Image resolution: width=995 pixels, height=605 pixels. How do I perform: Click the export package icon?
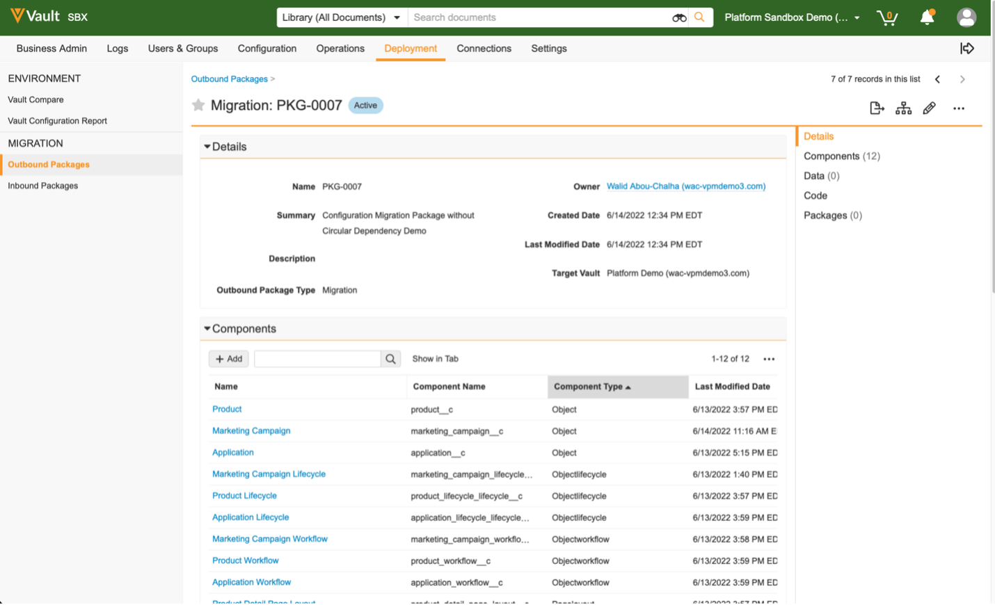877,108
